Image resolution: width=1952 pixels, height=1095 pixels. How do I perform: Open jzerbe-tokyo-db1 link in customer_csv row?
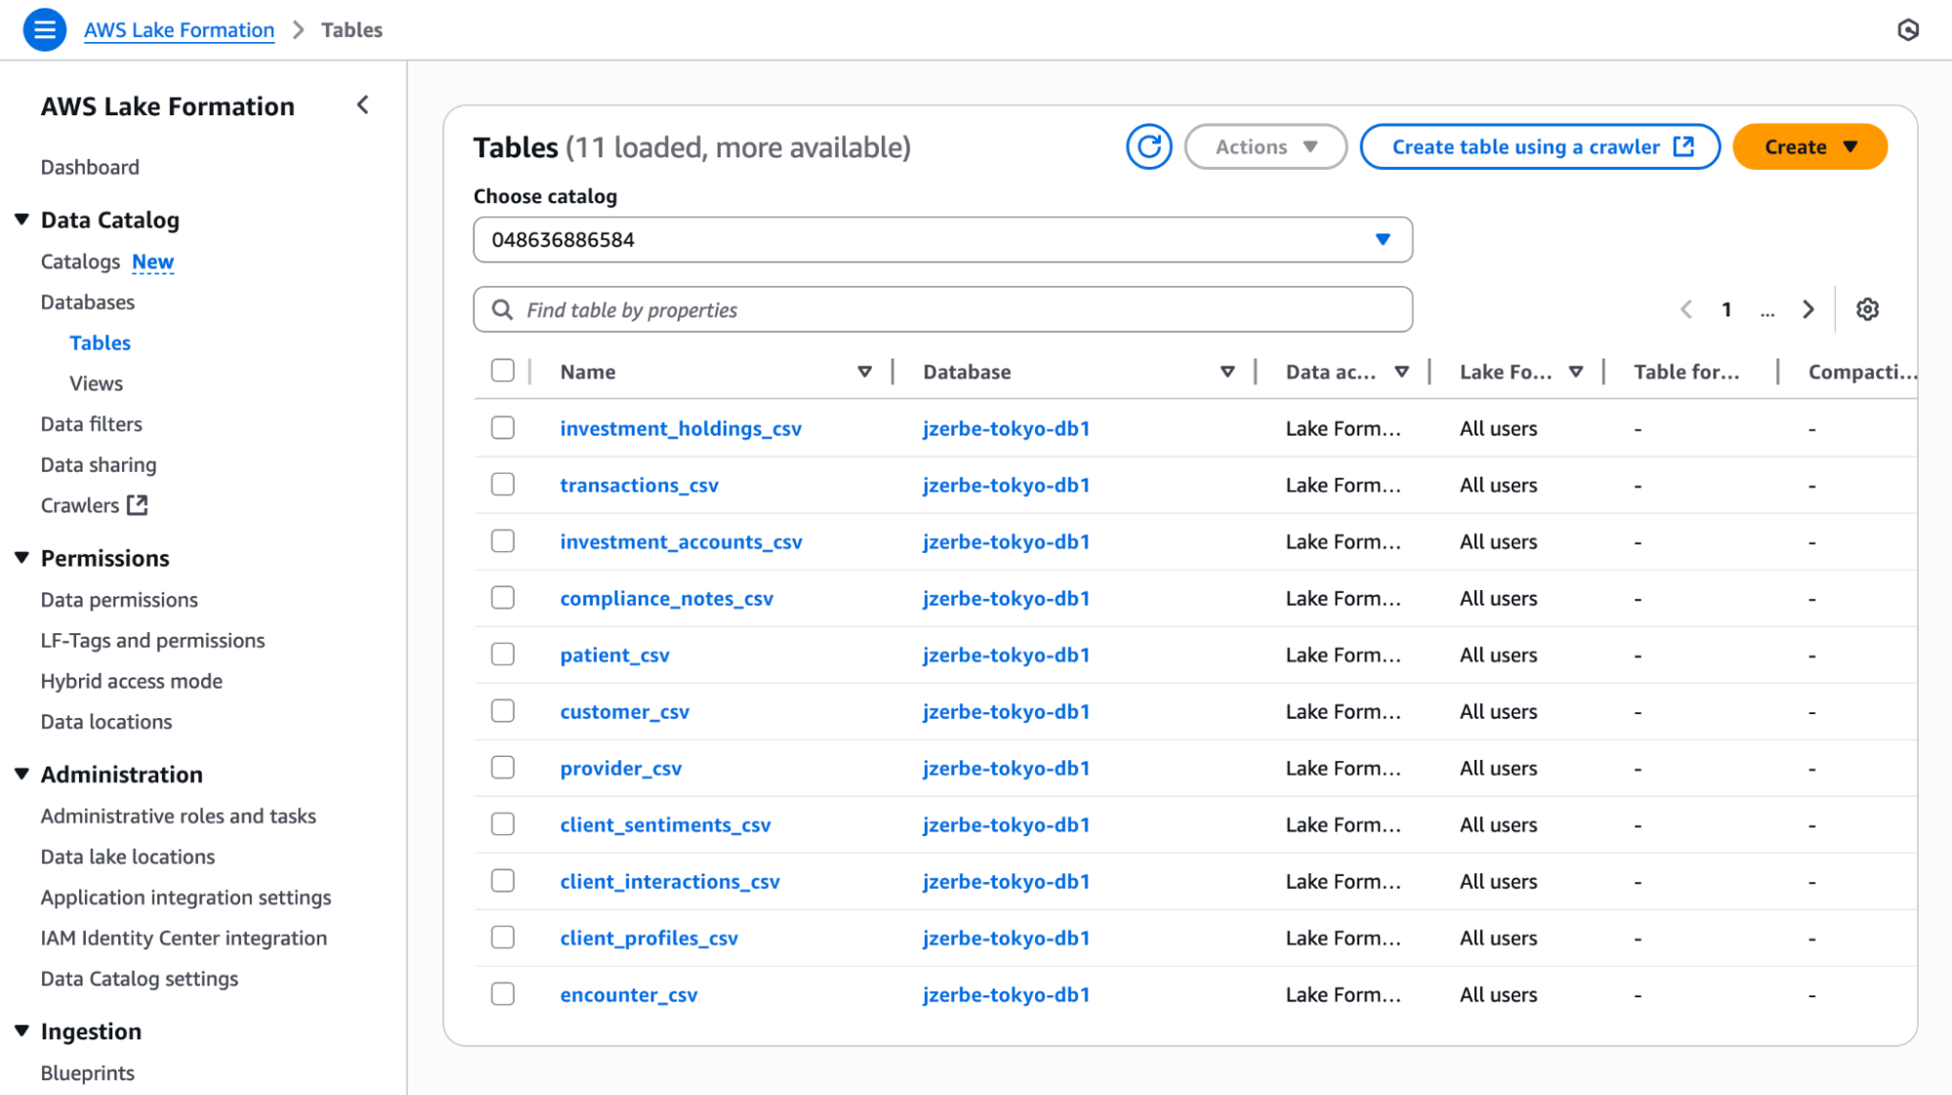pos(1006,712)
